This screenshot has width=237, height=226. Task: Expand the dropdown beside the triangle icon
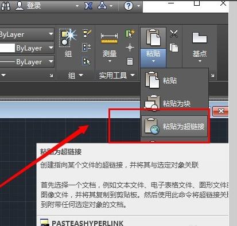(x=111, y=6)
